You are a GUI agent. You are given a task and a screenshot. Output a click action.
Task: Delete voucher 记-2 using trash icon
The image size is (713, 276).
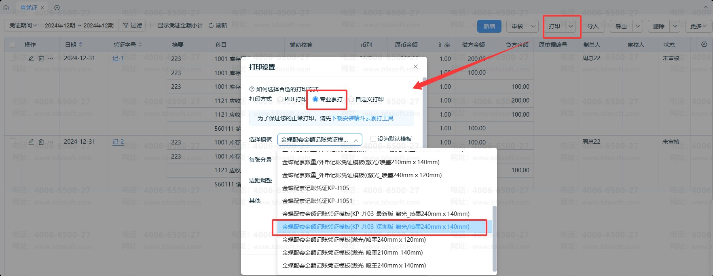point(41,142)
